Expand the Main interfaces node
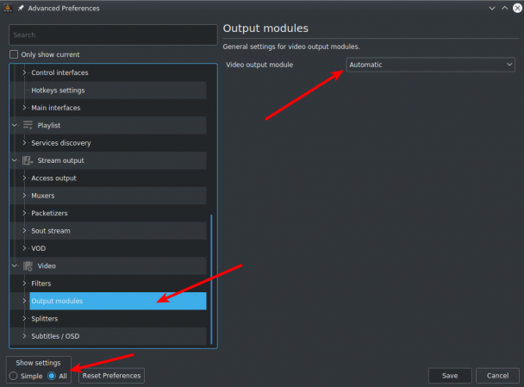The height and width of the screenshot is (387, 524). (24, 108)
